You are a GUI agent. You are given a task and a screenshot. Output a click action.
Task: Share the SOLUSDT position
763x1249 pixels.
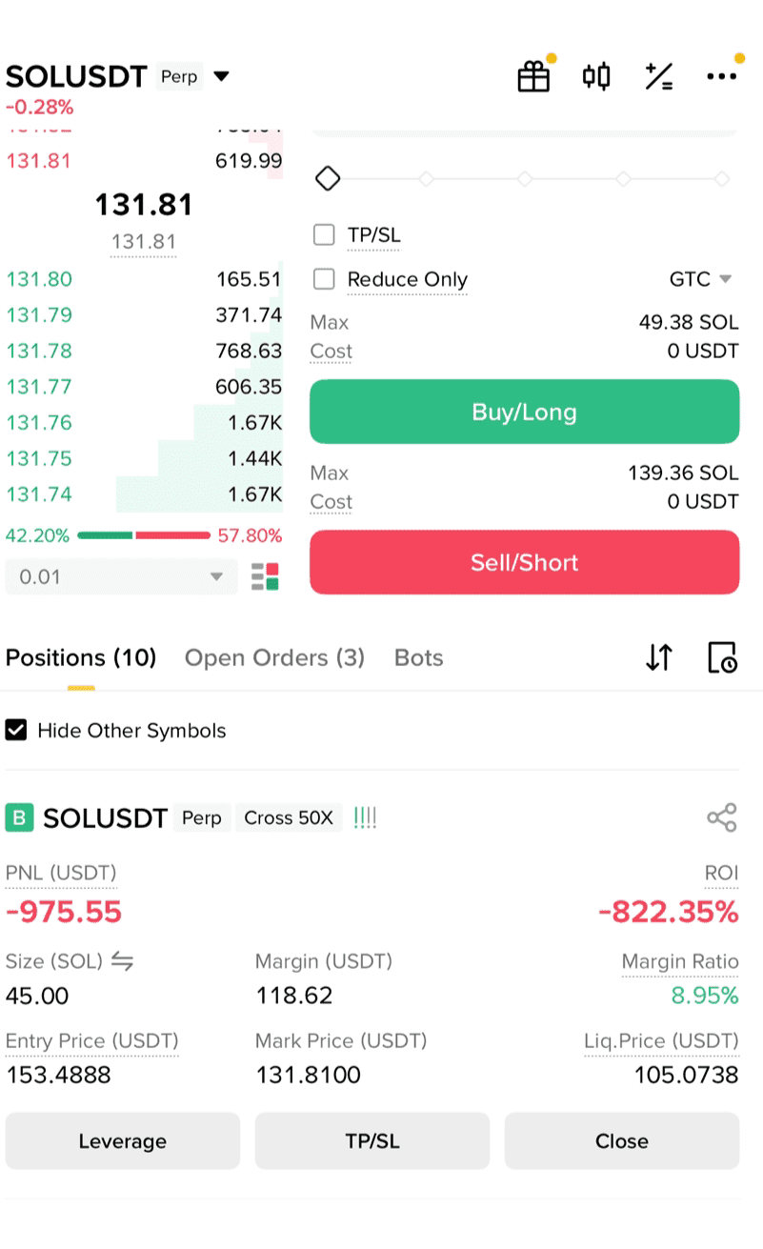pos(722,817)
